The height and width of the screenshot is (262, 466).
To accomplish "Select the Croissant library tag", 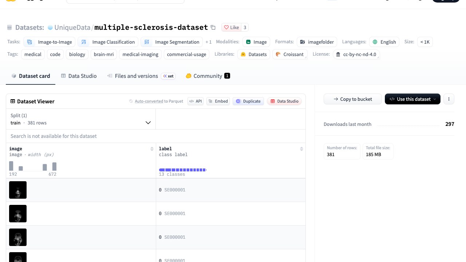I will pyautogui.click(x=290, y=54).
